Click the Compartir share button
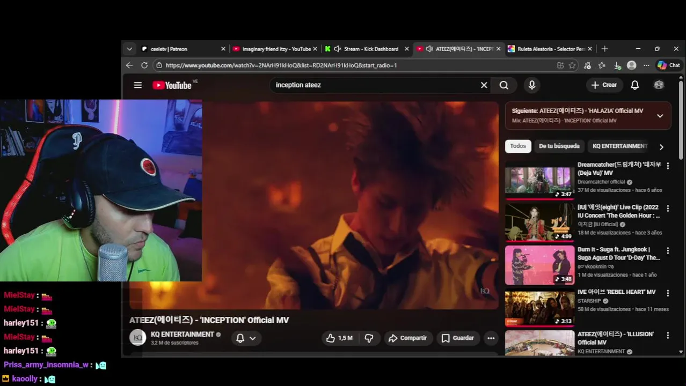Screen dimensions: 686x386 point(407,338)
